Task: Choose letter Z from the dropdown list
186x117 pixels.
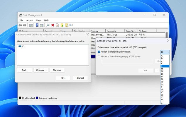Action: click(165, 103)
